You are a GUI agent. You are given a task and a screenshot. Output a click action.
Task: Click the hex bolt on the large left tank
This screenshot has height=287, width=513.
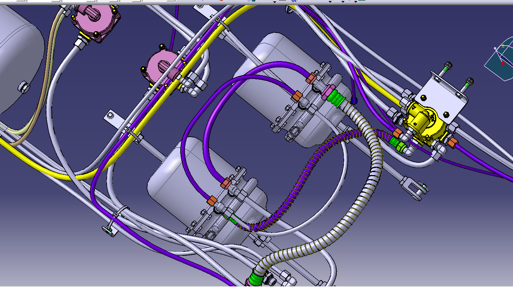24,88
